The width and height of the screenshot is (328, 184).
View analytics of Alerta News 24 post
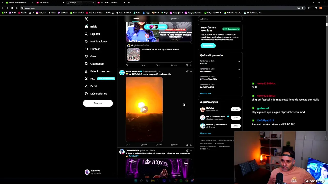tap(174, 145)
